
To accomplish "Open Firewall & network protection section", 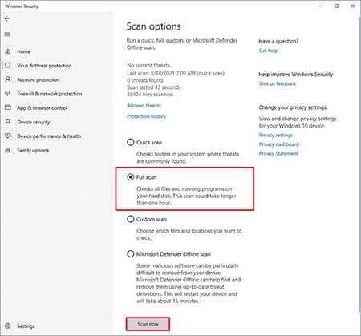I will (50, 94).
